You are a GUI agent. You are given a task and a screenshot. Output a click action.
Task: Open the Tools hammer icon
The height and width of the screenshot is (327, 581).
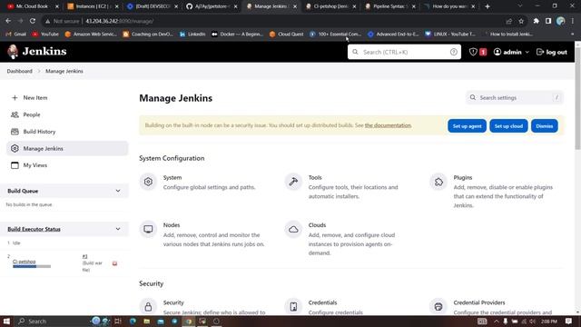tap(293, 182)
